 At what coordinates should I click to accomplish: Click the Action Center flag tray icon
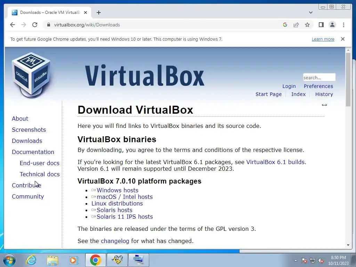304,261
